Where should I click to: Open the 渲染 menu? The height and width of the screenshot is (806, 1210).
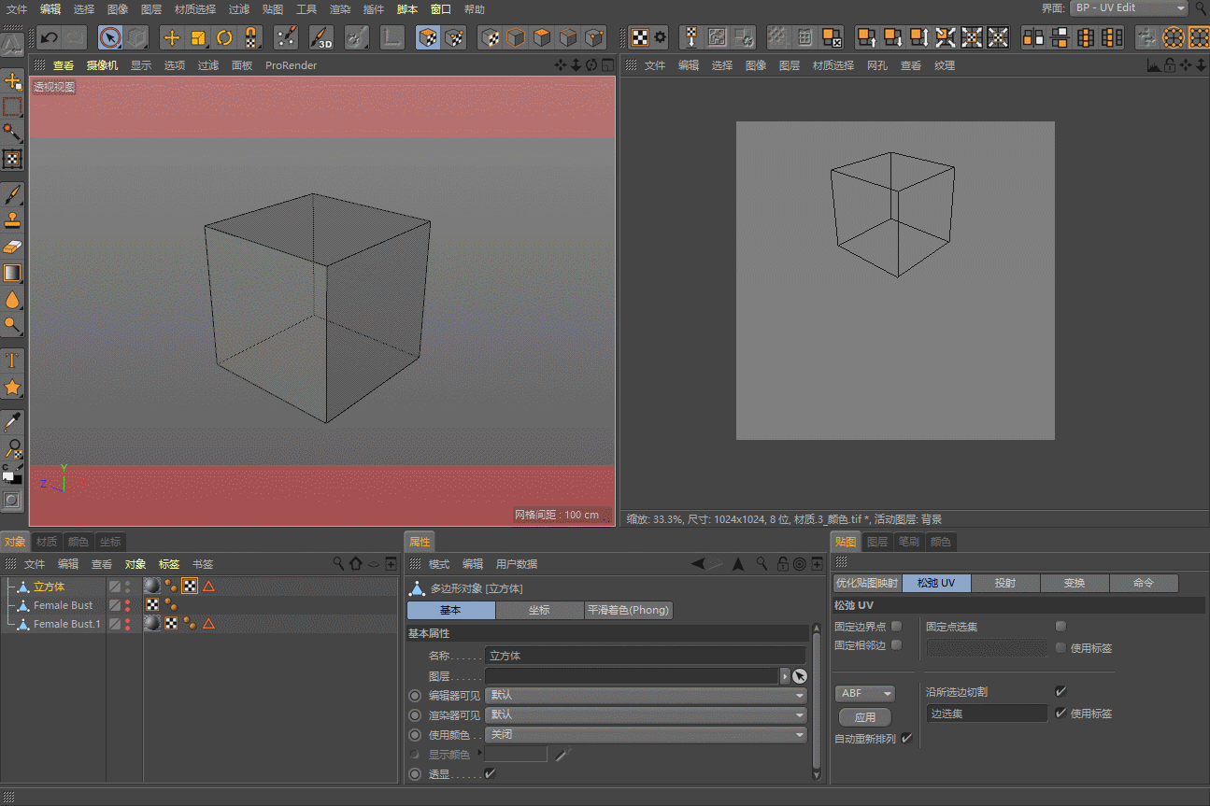(340, 9)
